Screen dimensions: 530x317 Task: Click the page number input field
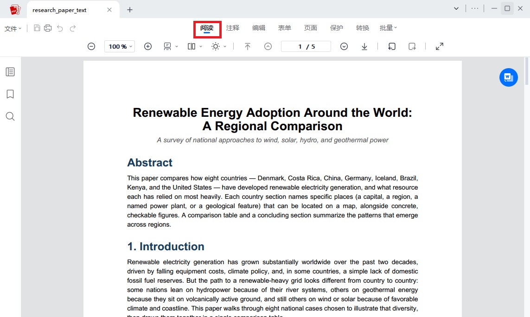[306, 46]
